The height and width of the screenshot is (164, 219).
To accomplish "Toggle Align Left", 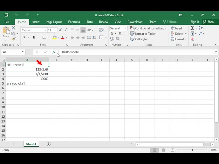I will pyautogui.click(x=73, y=37).
